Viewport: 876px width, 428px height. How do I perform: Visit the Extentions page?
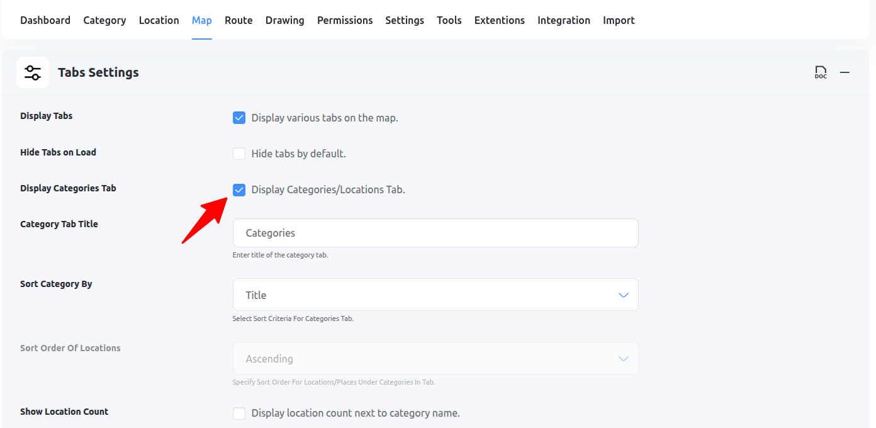click(499, 20)
